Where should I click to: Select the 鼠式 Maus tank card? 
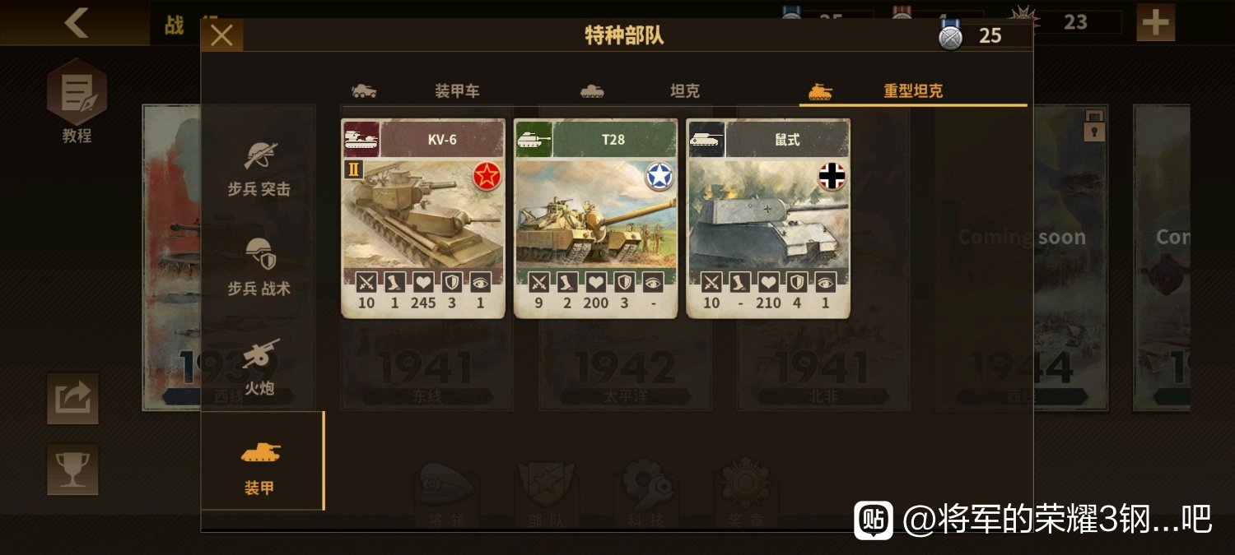[x=769, y=218]
